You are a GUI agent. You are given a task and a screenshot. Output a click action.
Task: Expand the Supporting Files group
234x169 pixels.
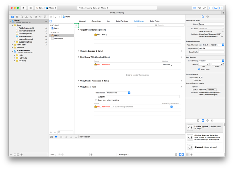(15, 42)
